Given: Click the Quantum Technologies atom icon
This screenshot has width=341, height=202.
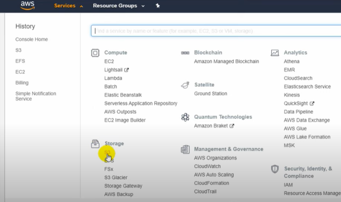Looking at the screenshot, I should point(185,117).
